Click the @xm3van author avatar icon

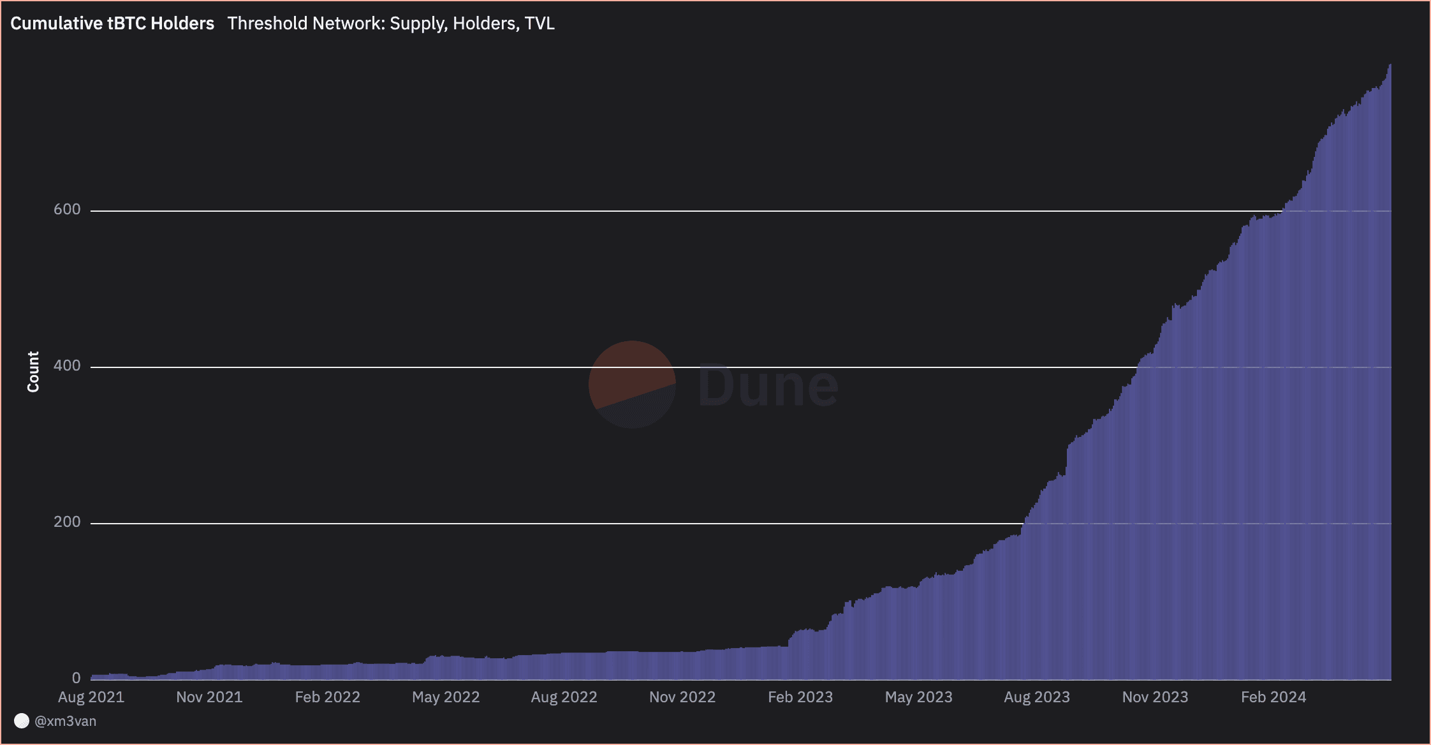(x=22, y=721)
